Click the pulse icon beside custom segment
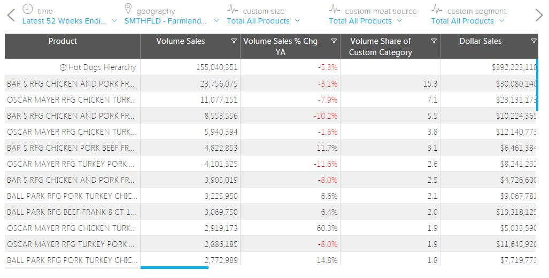The image size is (549, 278). (437, 10)
